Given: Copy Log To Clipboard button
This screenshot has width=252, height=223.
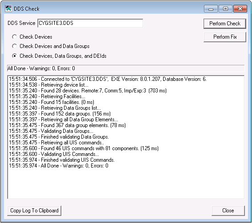Looking at the screenshot, I should coord(34,211).
